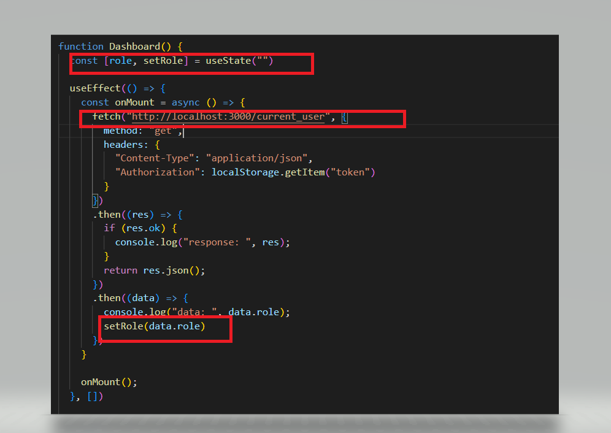Image resolution: width=611 pixels, height=433 pixels.
Task: Click the 'if (res.ok) {' condition
Action: point(140,228)
